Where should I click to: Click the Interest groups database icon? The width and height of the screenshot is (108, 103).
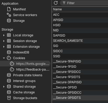9,81
